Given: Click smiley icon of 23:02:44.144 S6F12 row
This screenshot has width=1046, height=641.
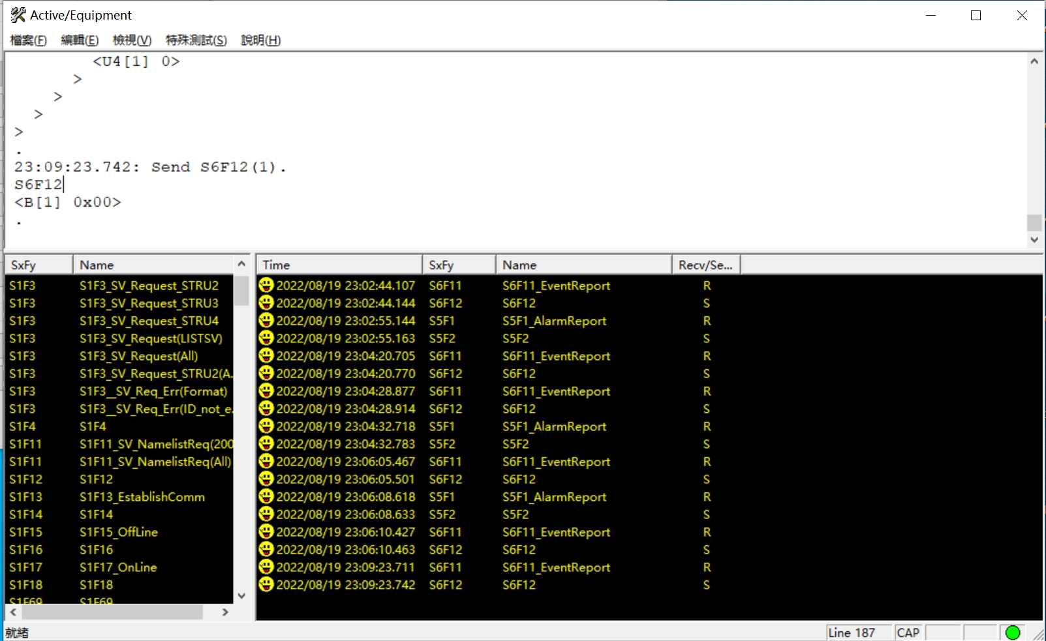Looking at the screenshot, I should point(266,303).
